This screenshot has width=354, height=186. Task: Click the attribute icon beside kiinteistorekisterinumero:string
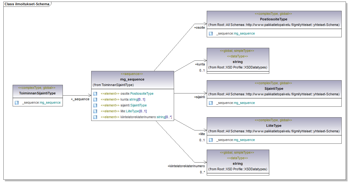pos(95,117)
